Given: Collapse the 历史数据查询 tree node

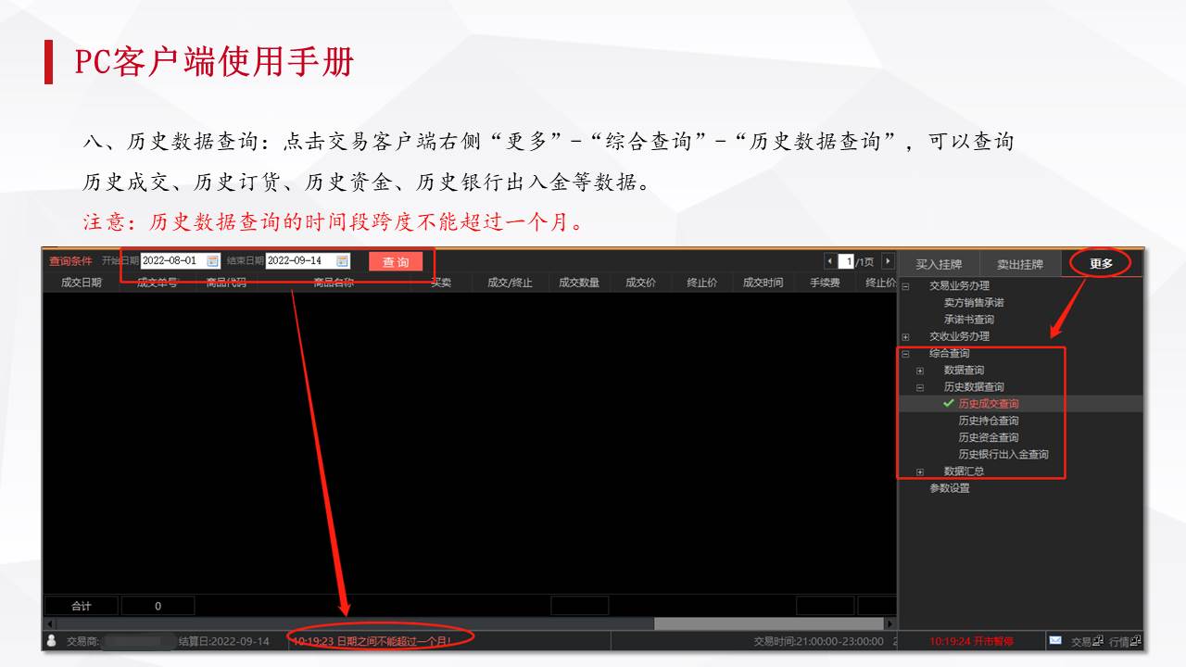Looking at the screenshot, I should [x=920, y=387].
